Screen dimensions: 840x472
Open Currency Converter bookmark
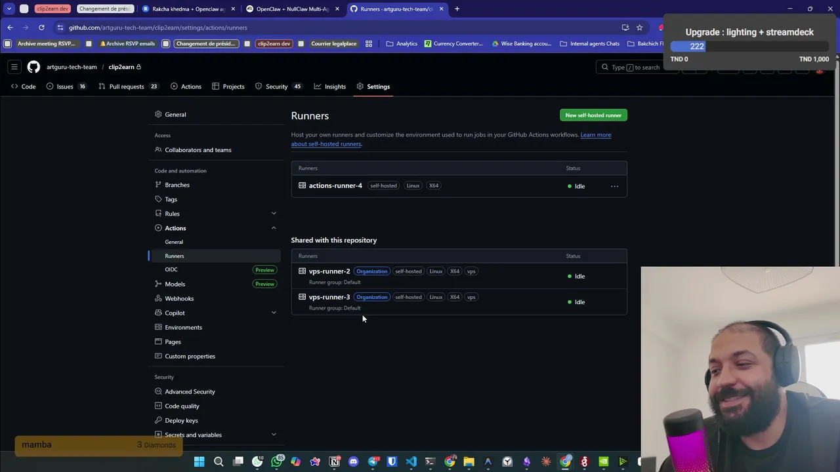pyautogui.click(x=453, y=44)
